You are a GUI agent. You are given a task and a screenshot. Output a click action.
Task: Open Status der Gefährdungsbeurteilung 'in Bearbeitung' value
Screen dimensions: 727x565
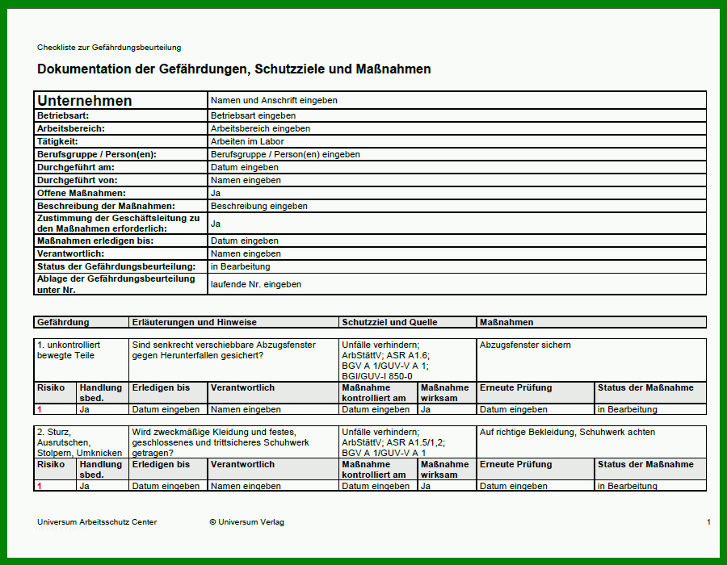[x=456, y=267]
